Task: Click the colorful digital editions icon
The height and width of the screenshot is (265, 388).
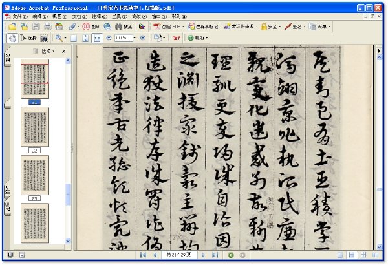Action: [x=142, y=26]
